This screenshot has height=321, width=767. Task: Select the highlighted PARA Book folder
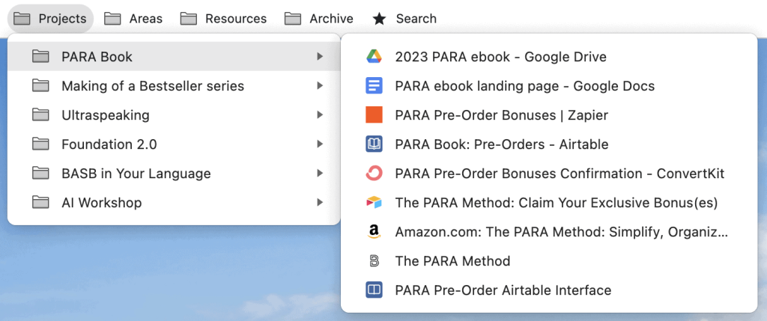click(174, 57)
